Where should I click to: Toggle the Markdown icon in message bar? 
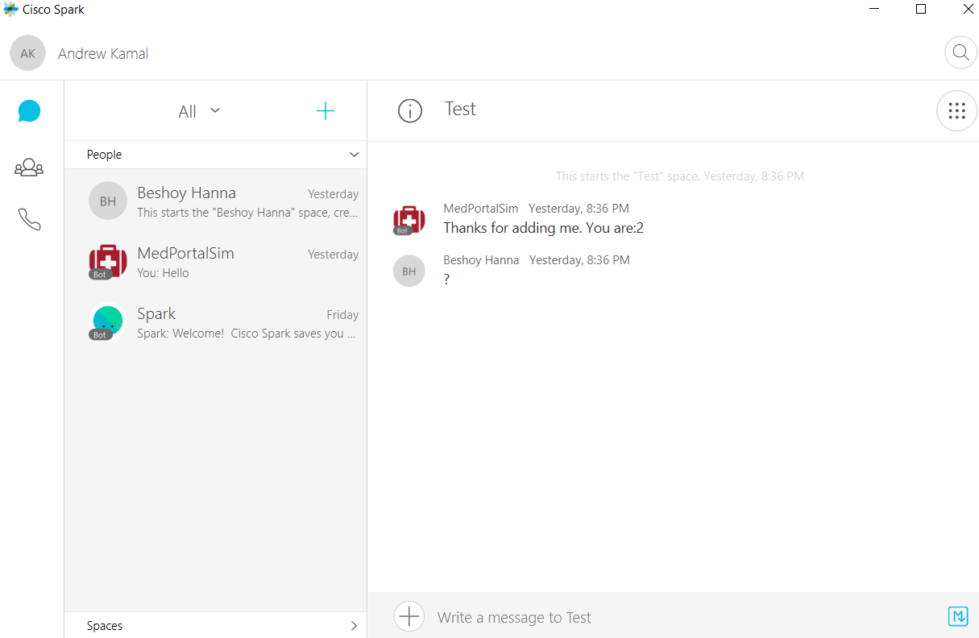click(957, 616)
